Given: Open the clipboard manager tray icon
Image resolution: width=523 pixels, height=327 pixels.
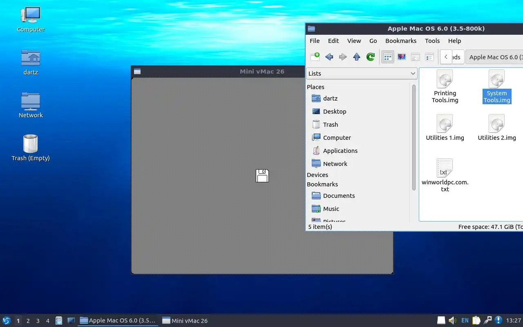Looking at the screenshot, I should coord(476,320).
